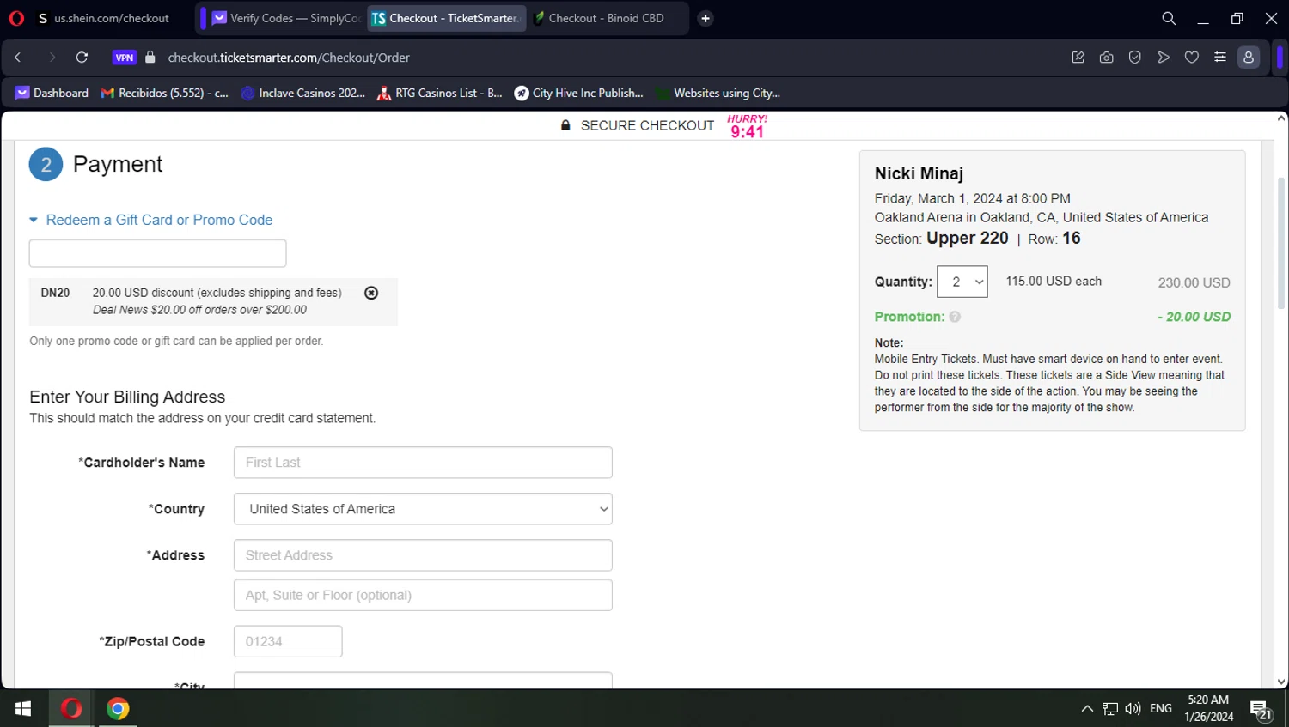The width and height of the screenshot is (1289, 727).
Task: Open RTG Casinos List bookmark
Action: (x=440, y=93)
